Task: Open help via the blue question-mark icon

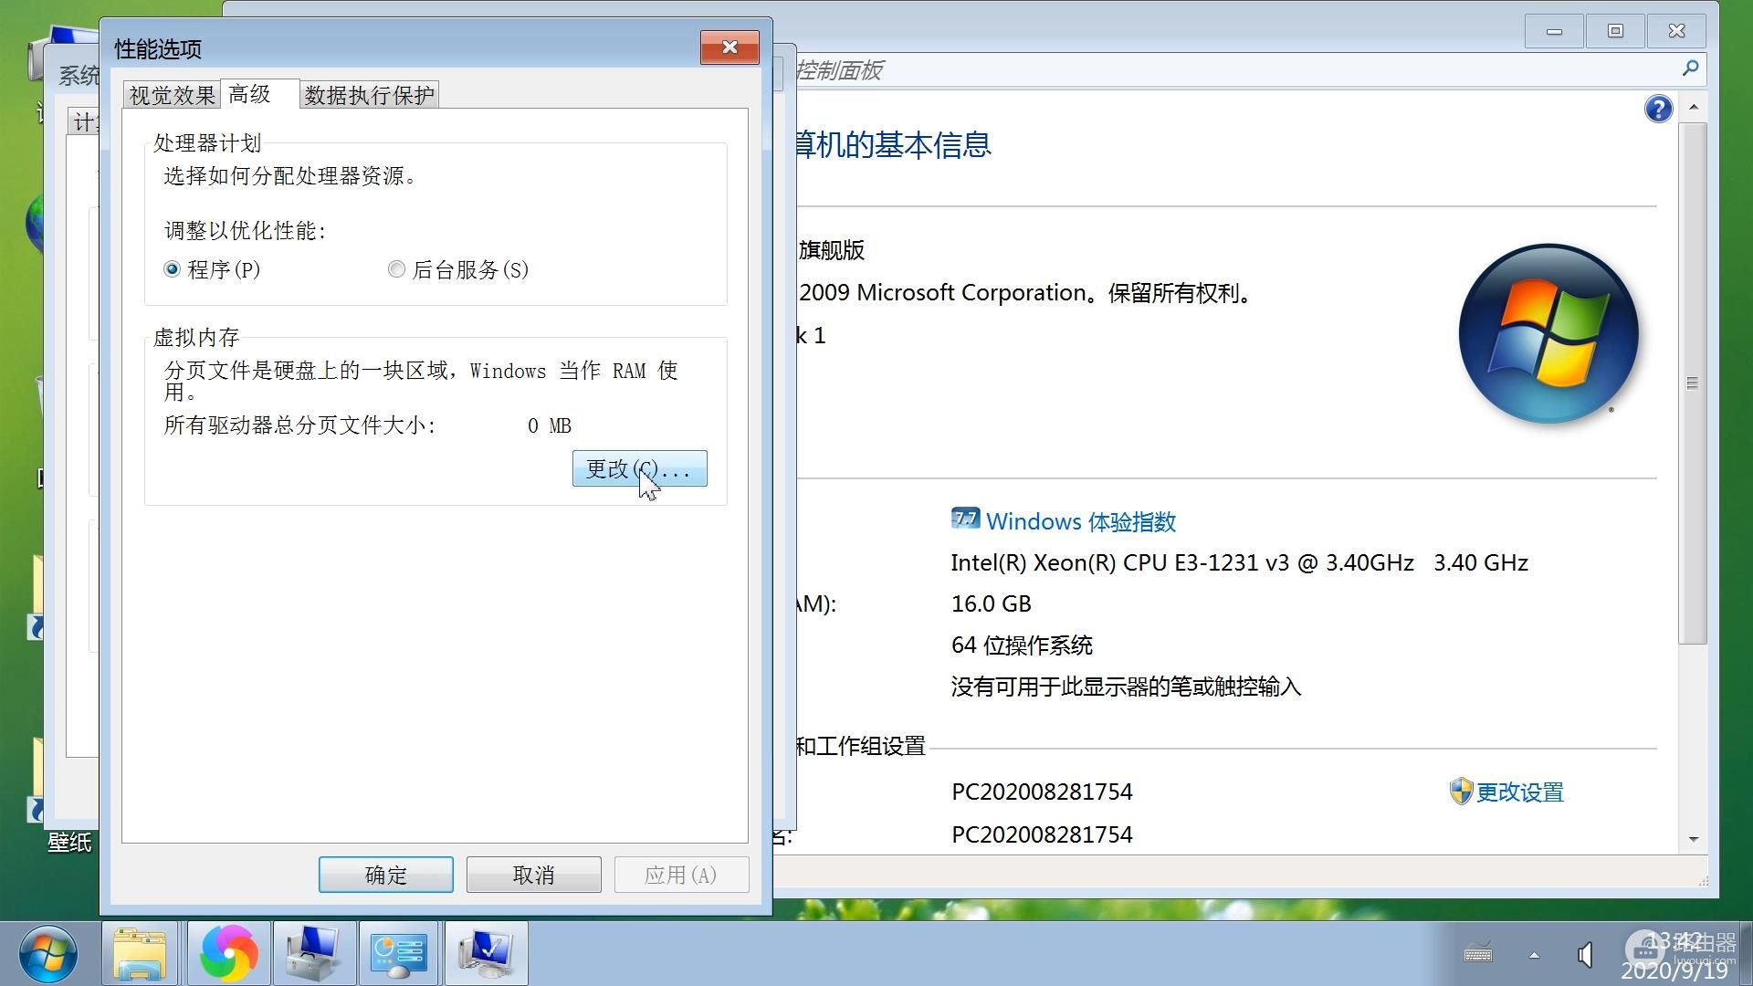Action: (x=1658, y=110)
